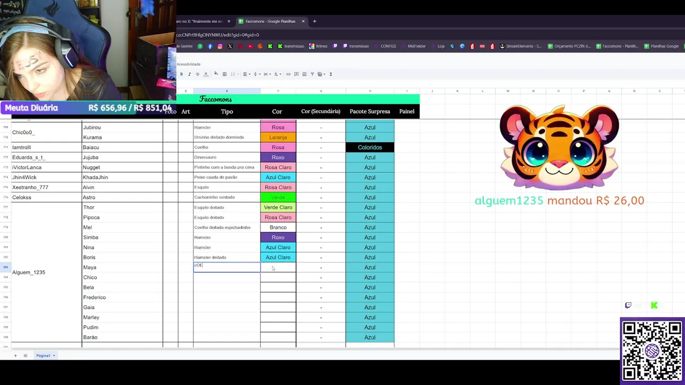The width and height of the screenshot is (685, 385).
Task: Open the Kick transmissao bookmark
Action: click(x=291, y=46)
